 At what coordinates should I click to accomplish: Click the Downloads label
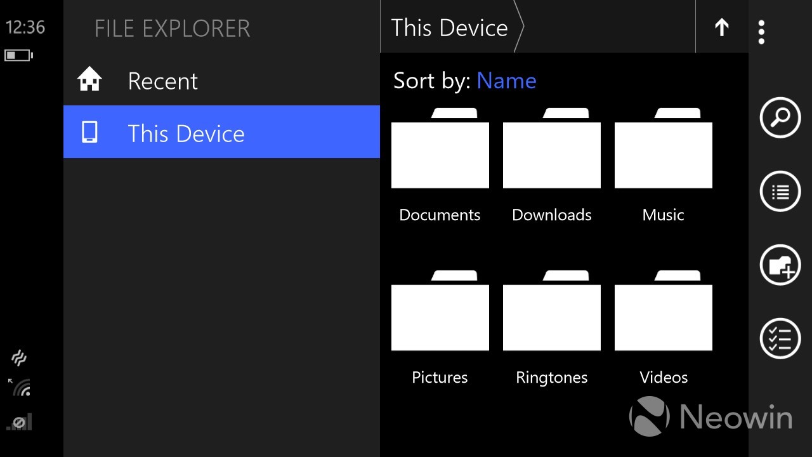552,215
